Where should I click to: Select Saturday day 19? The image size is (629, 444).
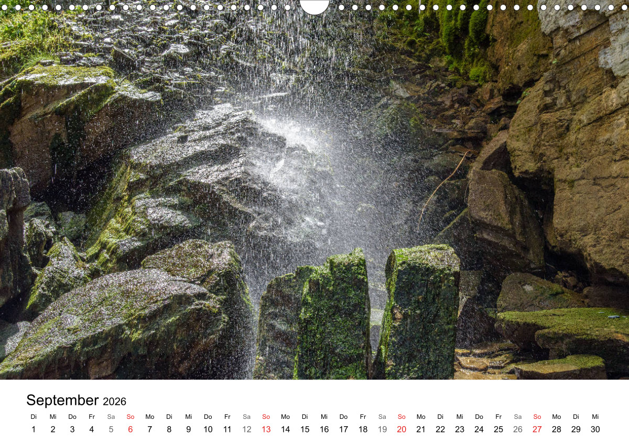coord(382,429)
